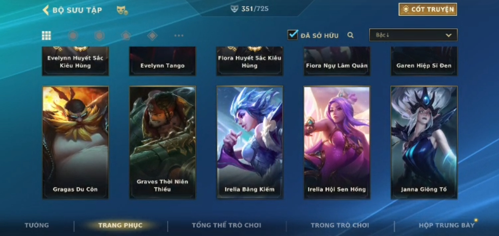Go back using the Bộ Sưu Tập arrow
The width and height of the screenshot is (499, 236).
(x=46, y=10)
